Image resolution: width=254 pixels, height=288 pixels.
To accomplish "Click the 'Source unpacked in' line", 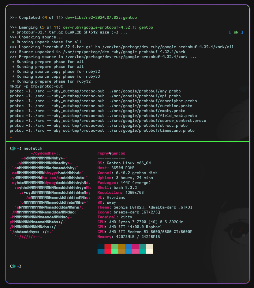I will coord(98,52).
